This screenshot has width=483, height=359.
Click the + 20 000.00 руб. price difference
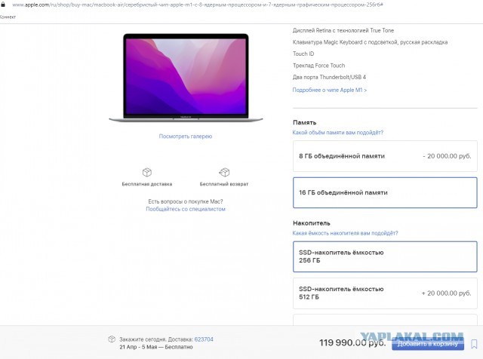click(x=446, y=293)
